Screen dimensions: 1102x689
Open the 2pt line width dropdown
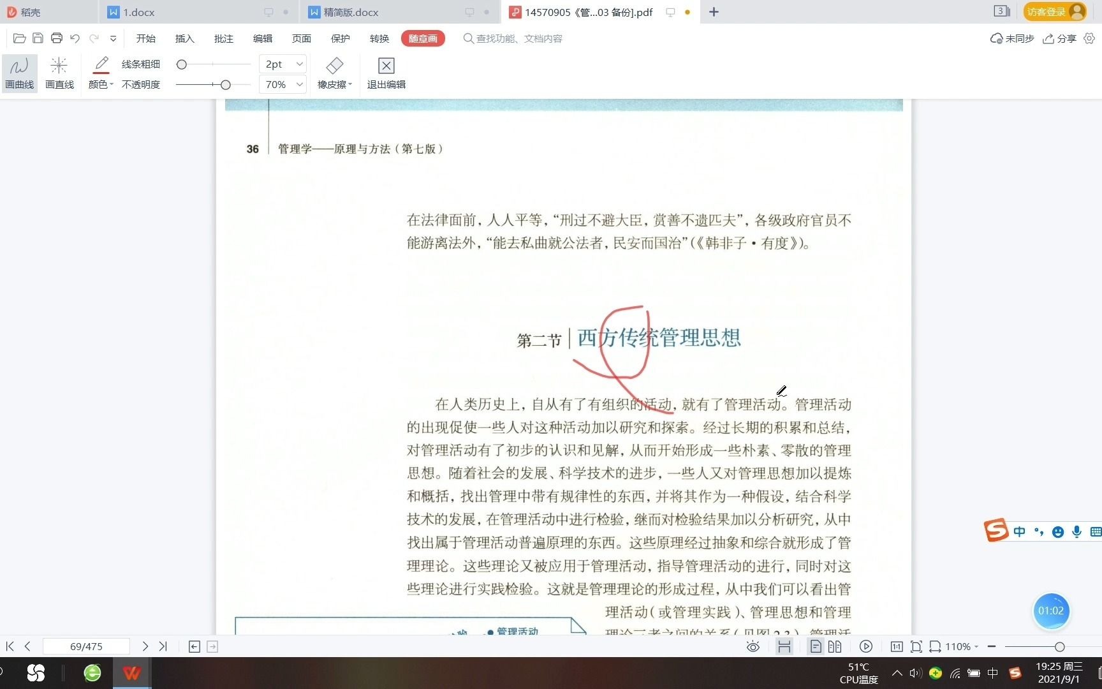point(283,64)
